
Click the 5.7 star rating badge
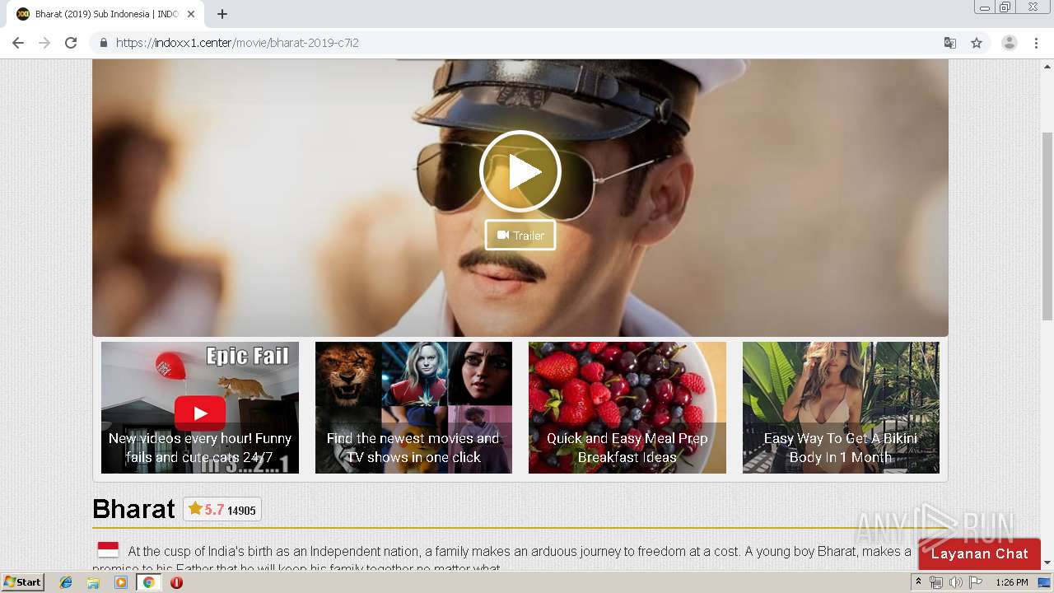[x=222, y=510]
